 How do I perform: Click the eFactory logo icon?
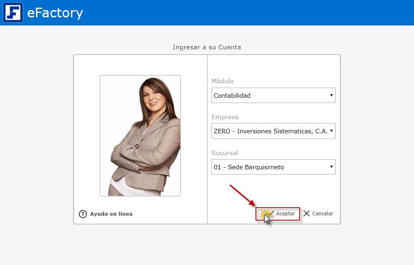(13, 13)
